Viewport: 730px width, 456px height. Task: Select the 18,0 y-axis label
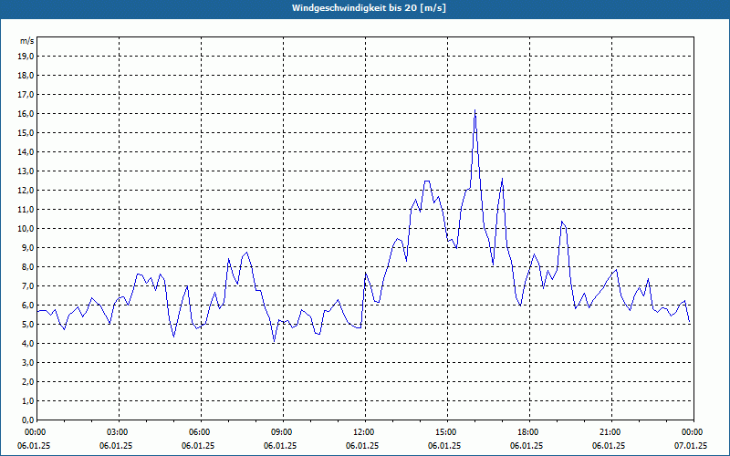[x=26, y=76]
